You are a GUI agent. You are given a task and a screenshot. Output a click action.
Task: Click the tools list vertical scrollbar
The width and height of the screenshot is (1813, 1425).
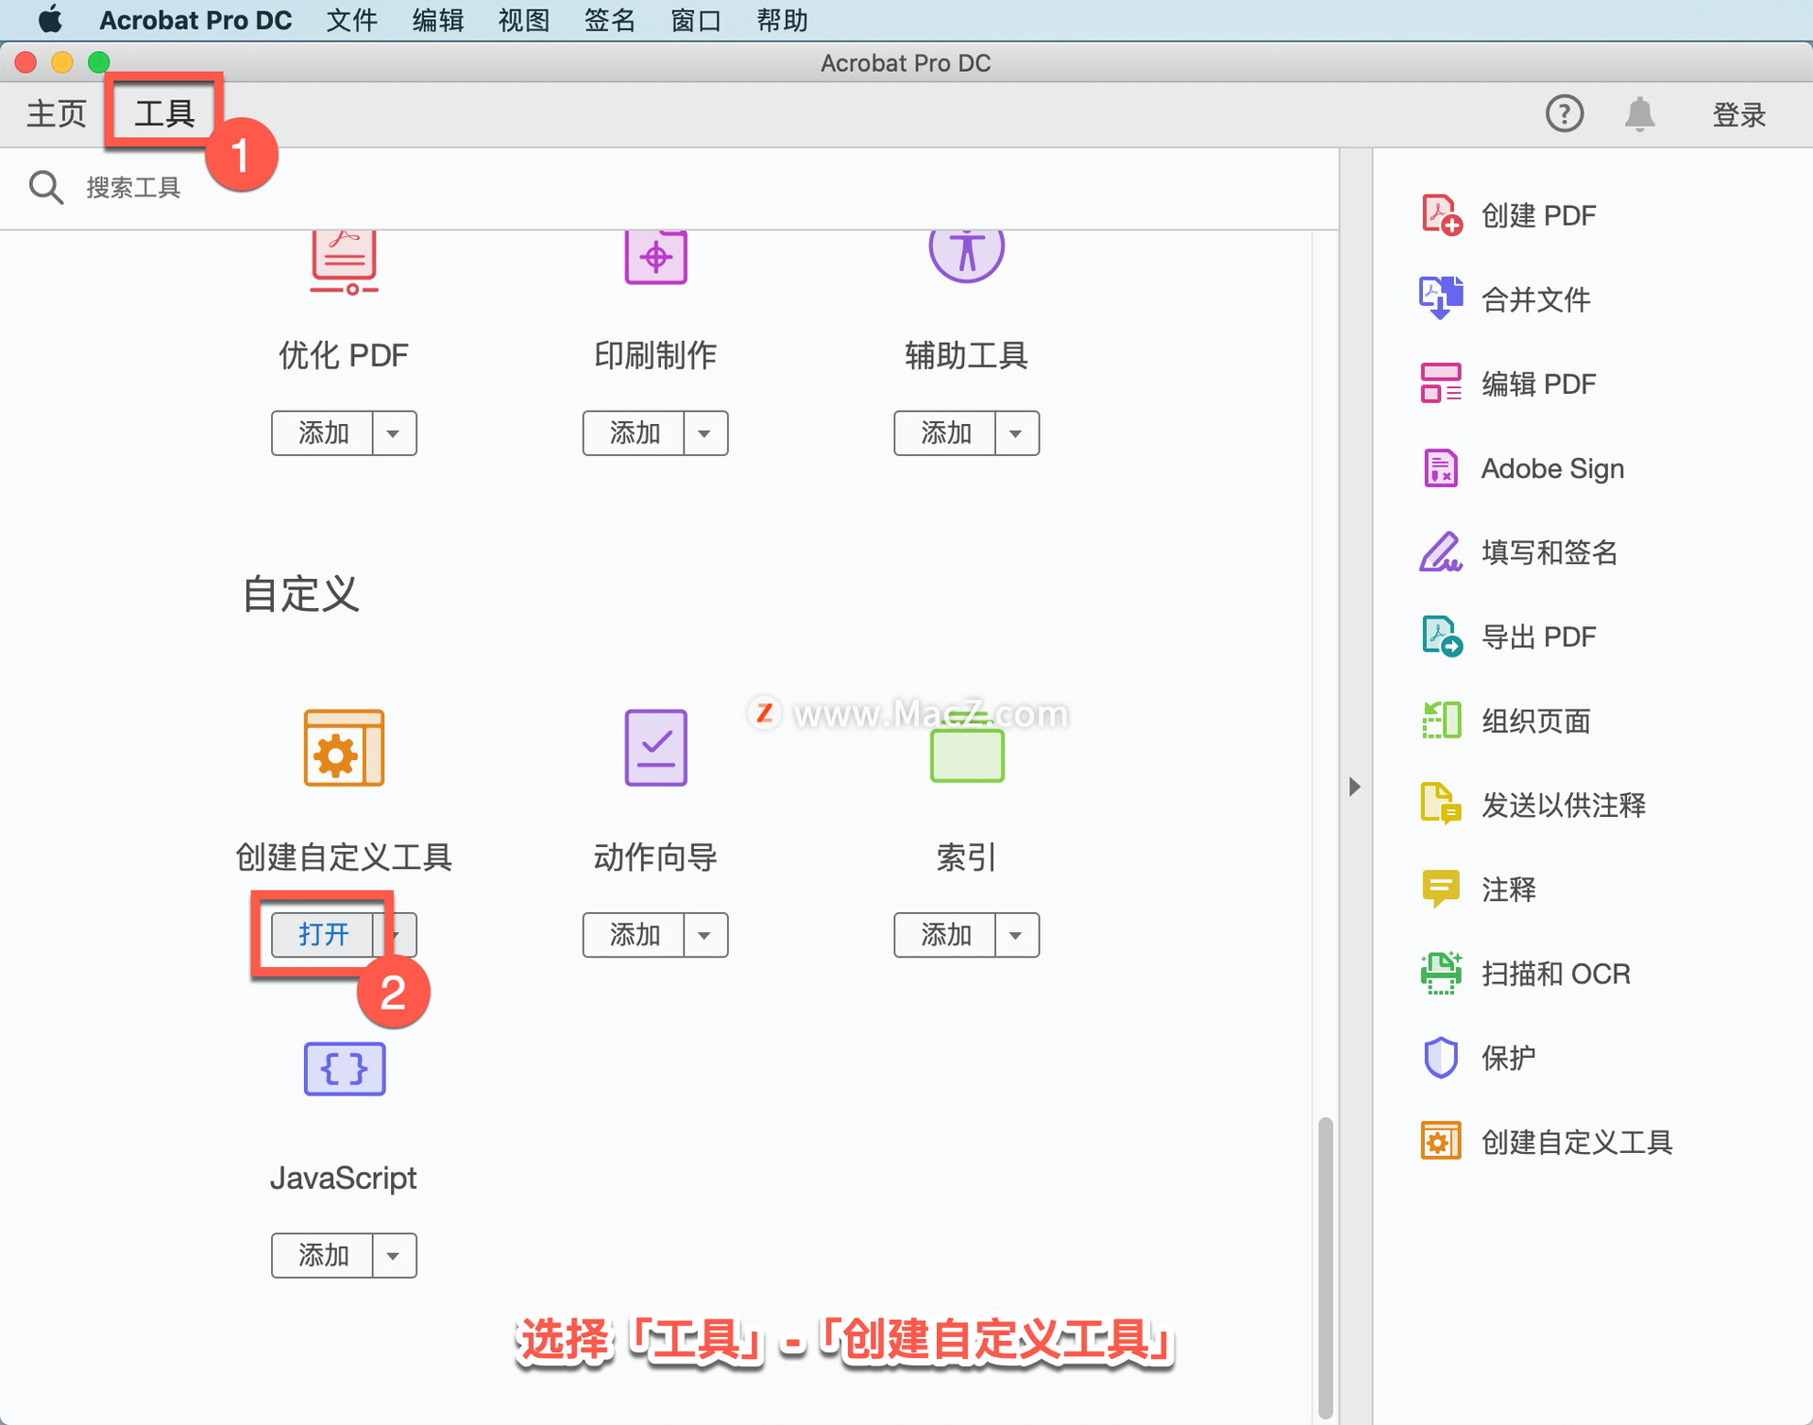(x=1326, y=1267)
